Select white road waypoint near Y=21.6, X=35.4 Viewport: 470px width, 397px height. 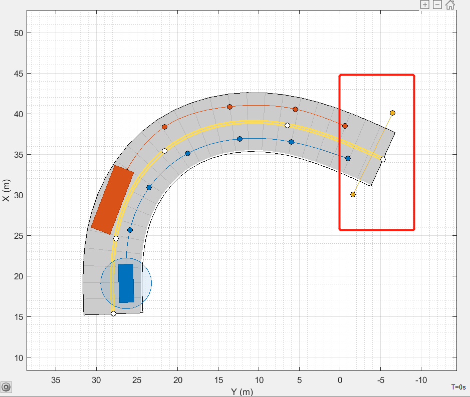tap(164, 151)
